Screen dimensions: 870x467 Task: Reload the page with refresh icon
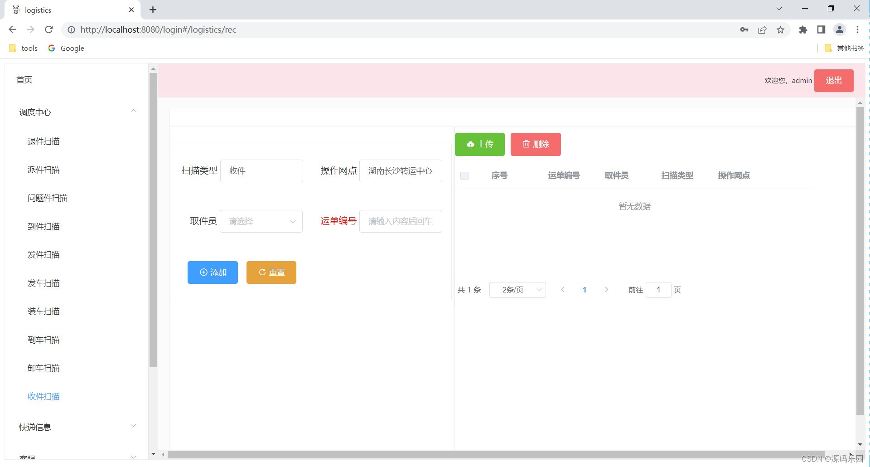[49, 29]
